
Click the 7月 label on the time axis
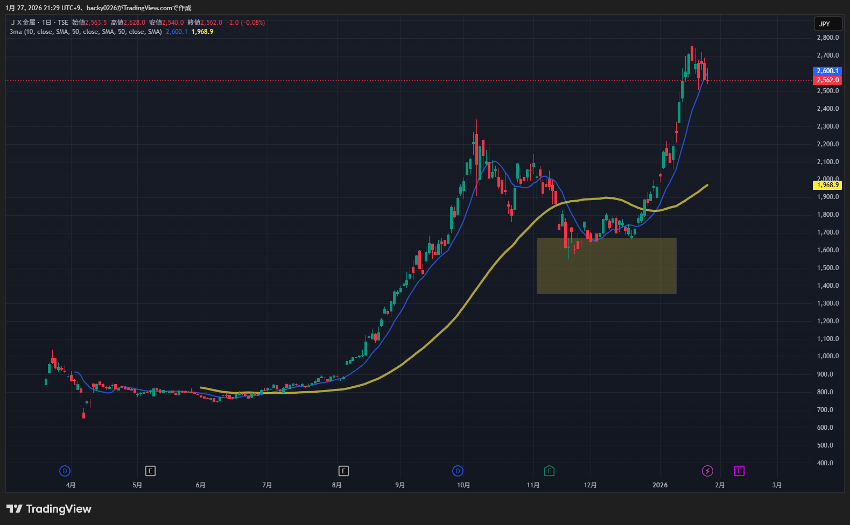click(x=267, y=485)
